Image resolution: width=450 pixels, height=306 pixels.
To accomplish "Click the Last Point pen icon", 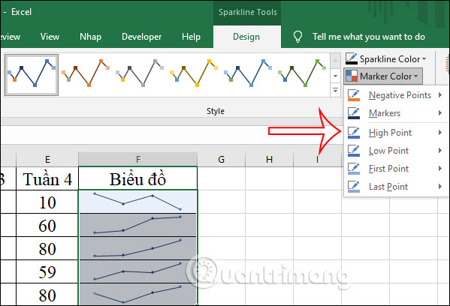I will (354, 187).
